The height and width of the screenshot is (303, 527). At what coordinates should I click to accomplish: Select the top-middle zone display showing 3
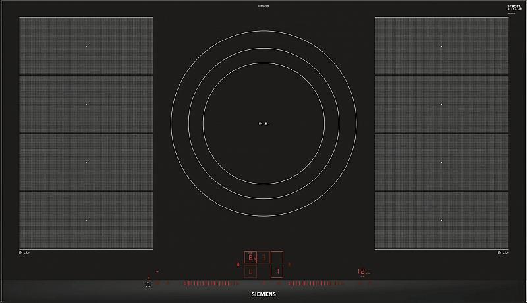tap(263, 258)
